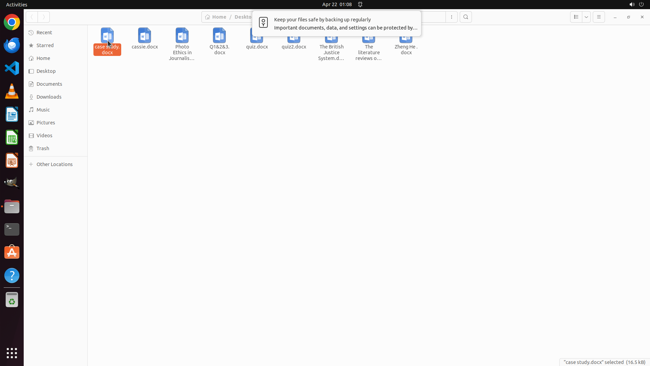The image size is (650, 366).
Task: Open clock and calendar menu
Action: click(x=337, y=4)
